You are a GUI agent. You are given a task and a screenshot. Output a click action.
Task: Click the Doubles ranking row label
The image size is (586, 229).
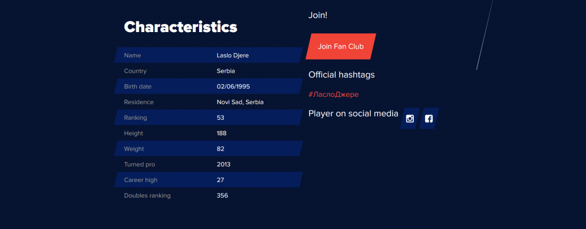click(x=147, y=195)
